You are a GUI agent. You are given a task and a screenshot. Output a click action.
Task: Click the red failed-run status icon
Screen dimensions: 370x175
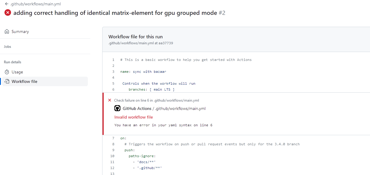7,12
